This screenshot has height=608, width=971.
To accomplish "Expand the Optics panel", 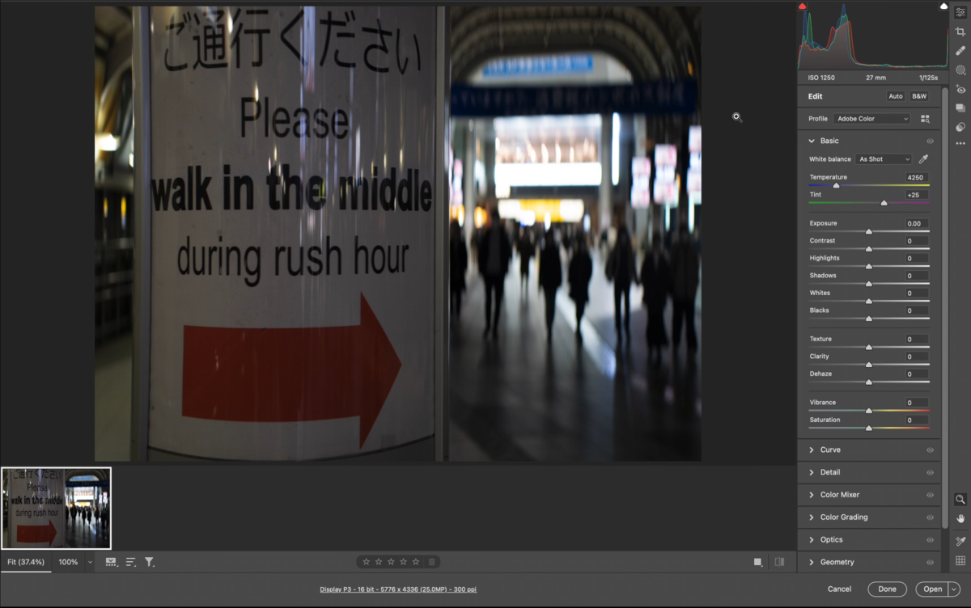I will pos(812,540).
